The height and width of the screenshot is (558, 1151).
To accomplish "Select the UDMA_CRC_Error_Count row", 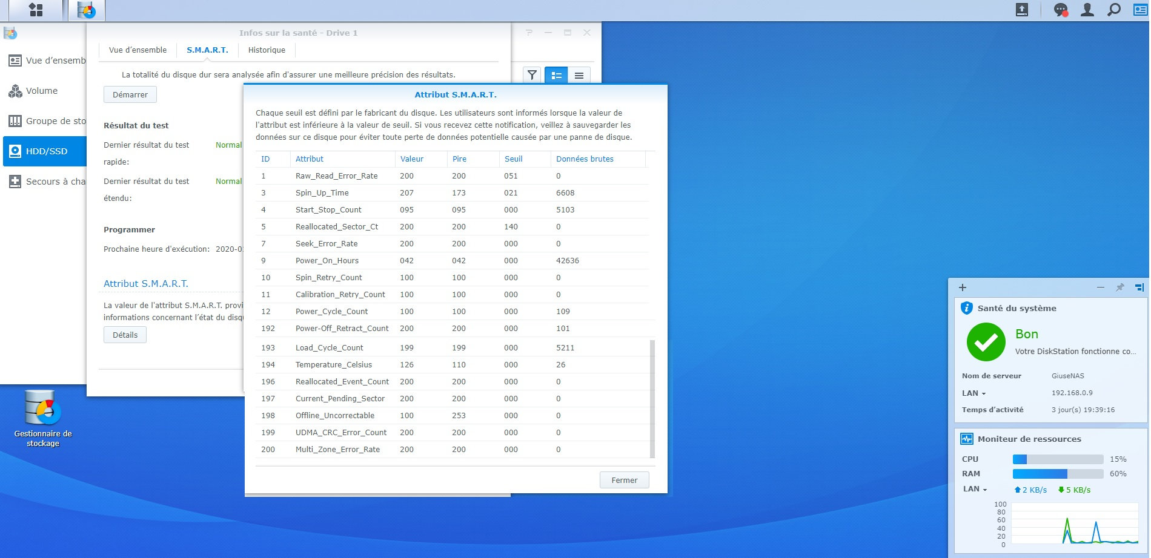I will click(452, 433).
